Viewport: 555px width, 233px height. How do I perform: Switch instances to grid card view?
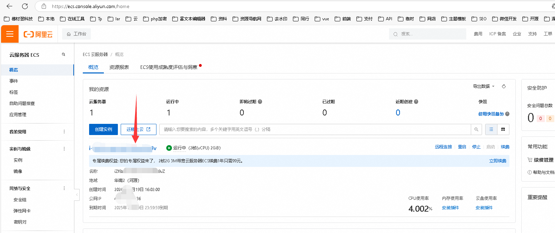point(503,129)
